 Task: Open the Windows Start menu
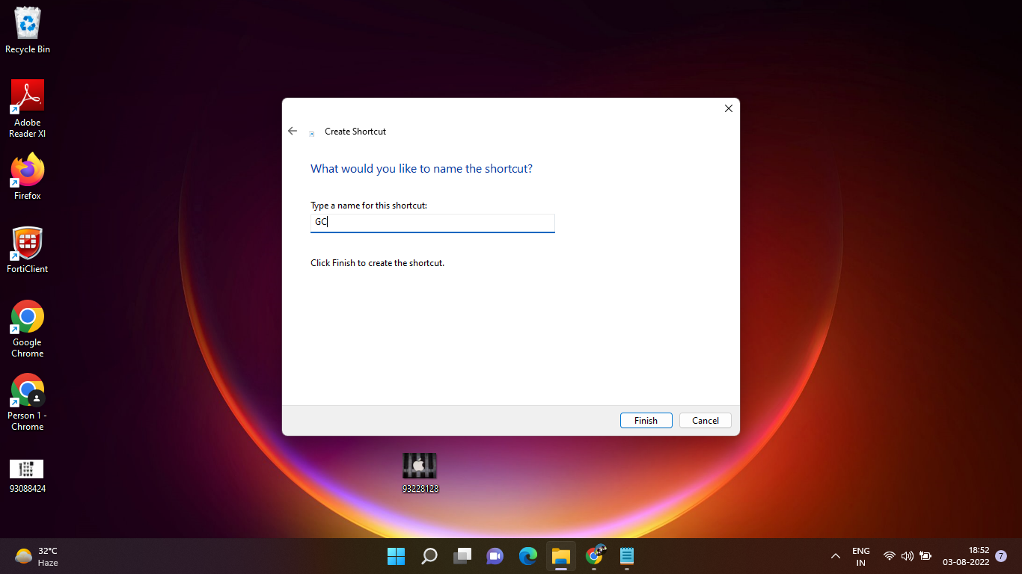[396, 556]
